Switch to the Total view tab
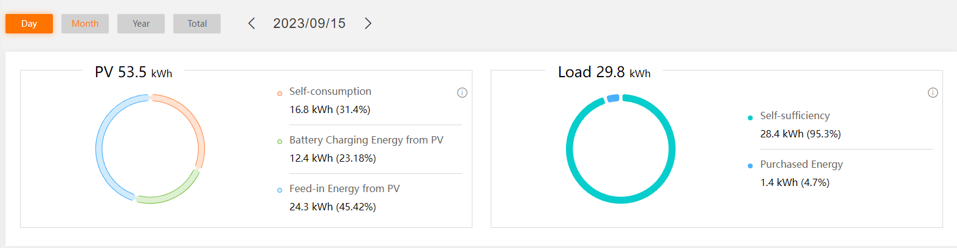 pyautogui.click(x=197, y=24)
